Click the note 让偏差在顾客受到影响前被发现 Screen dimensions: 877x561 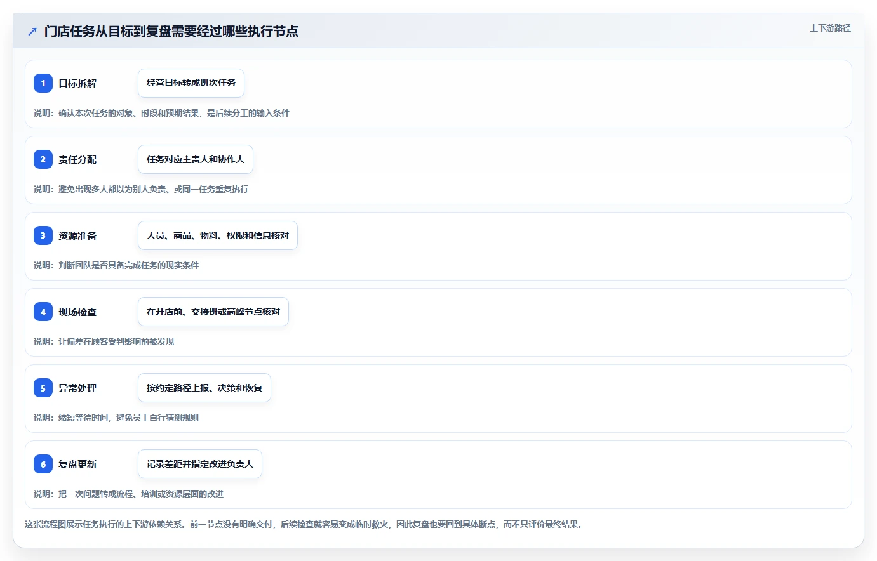pyautogui.click(x=116, y=341)
